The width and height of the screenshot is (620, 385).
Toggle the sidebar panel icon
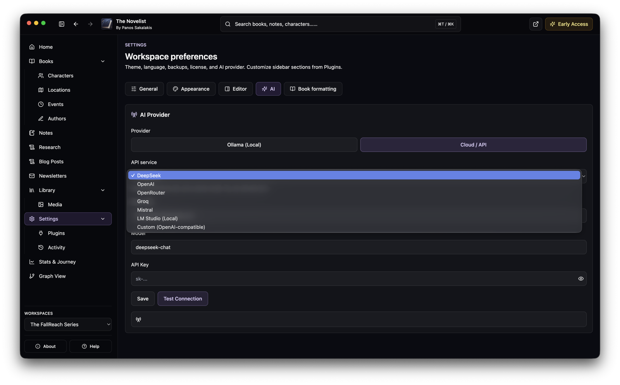[x=62, y=24]
